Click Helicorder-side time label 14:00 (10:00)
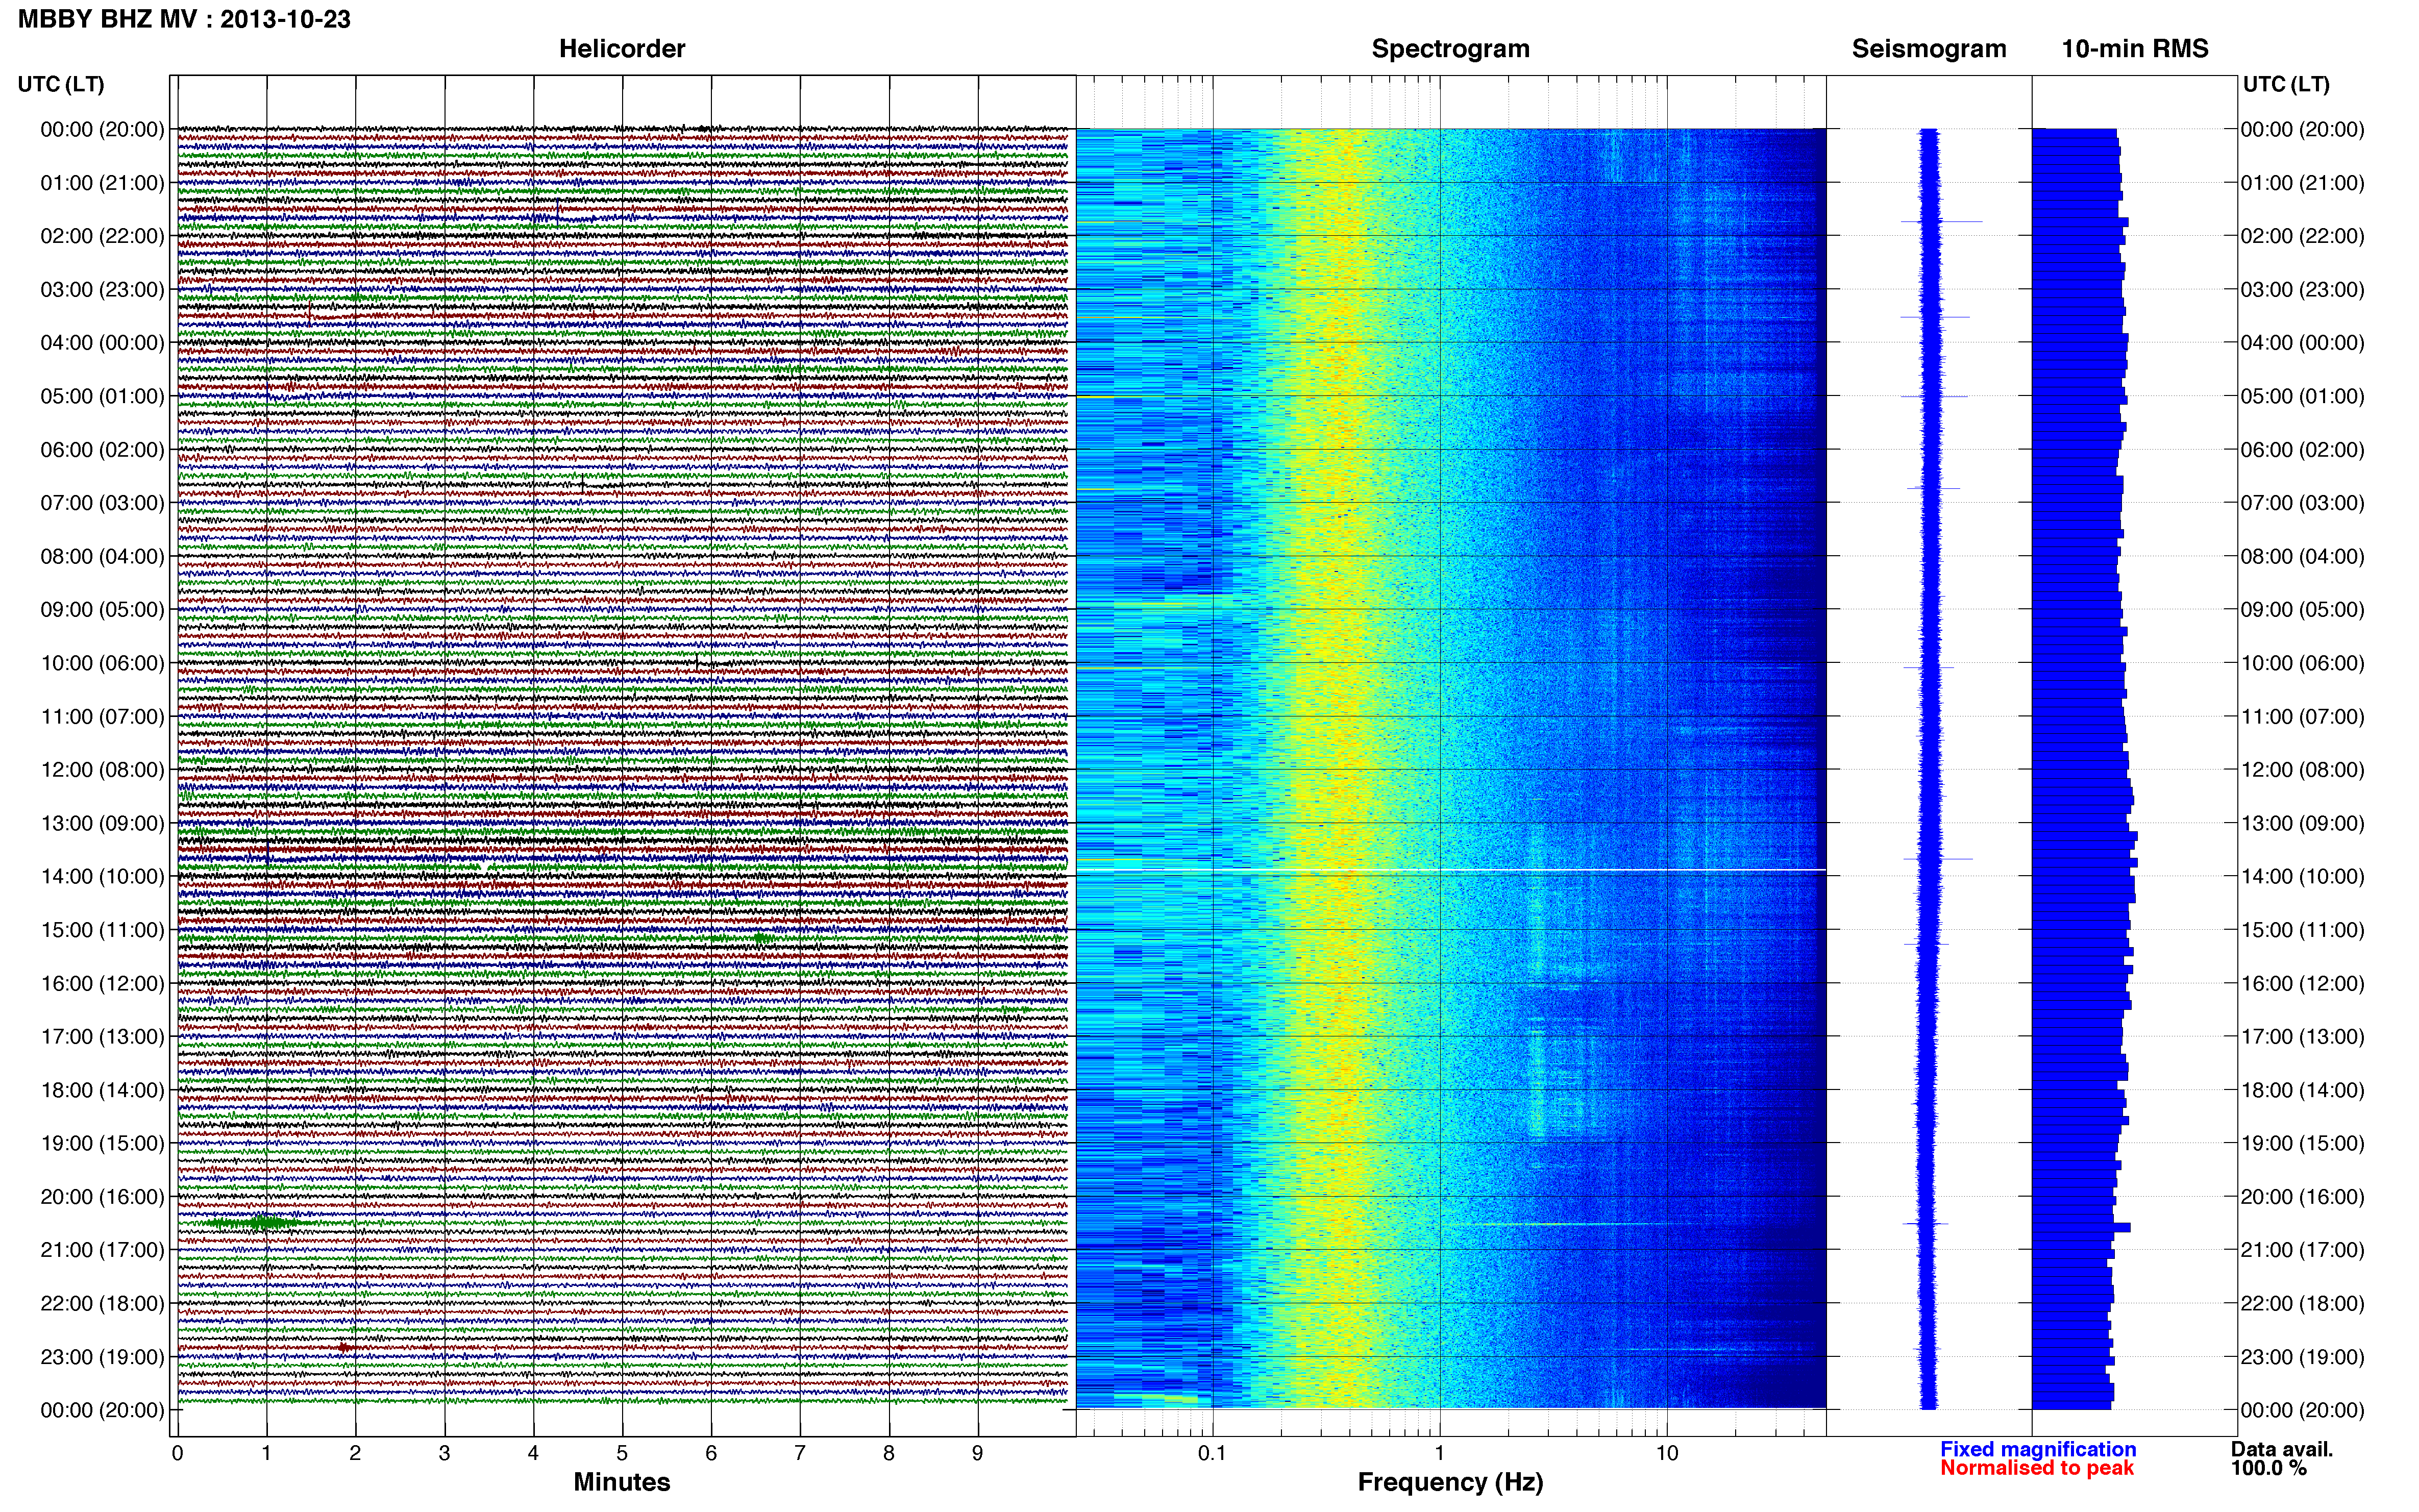 pos(102,877)
